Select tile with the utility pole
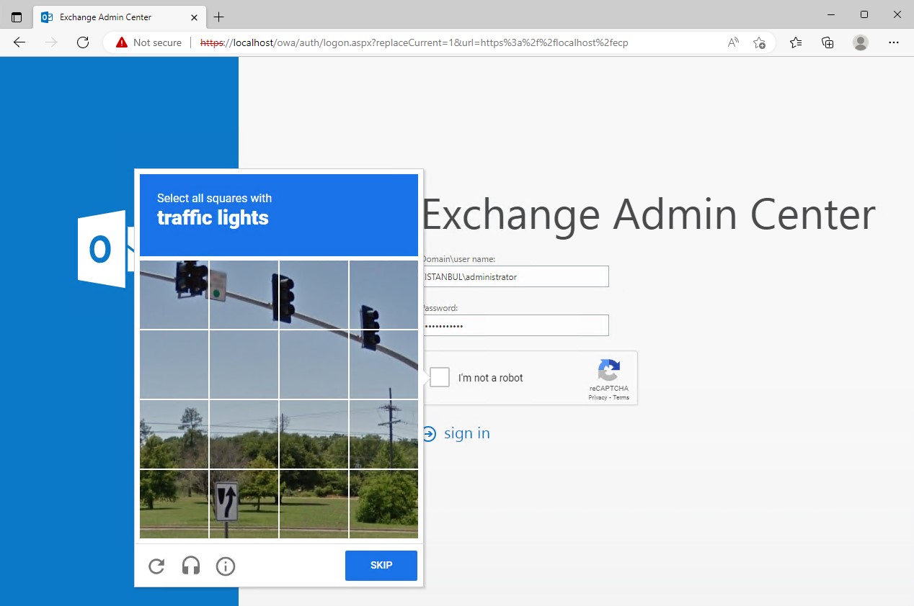The image size is (914, 606). [x=383, y=434]
